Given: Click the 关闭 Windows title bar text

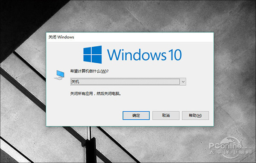Looking at the screenshot, I should click(61, 37).
